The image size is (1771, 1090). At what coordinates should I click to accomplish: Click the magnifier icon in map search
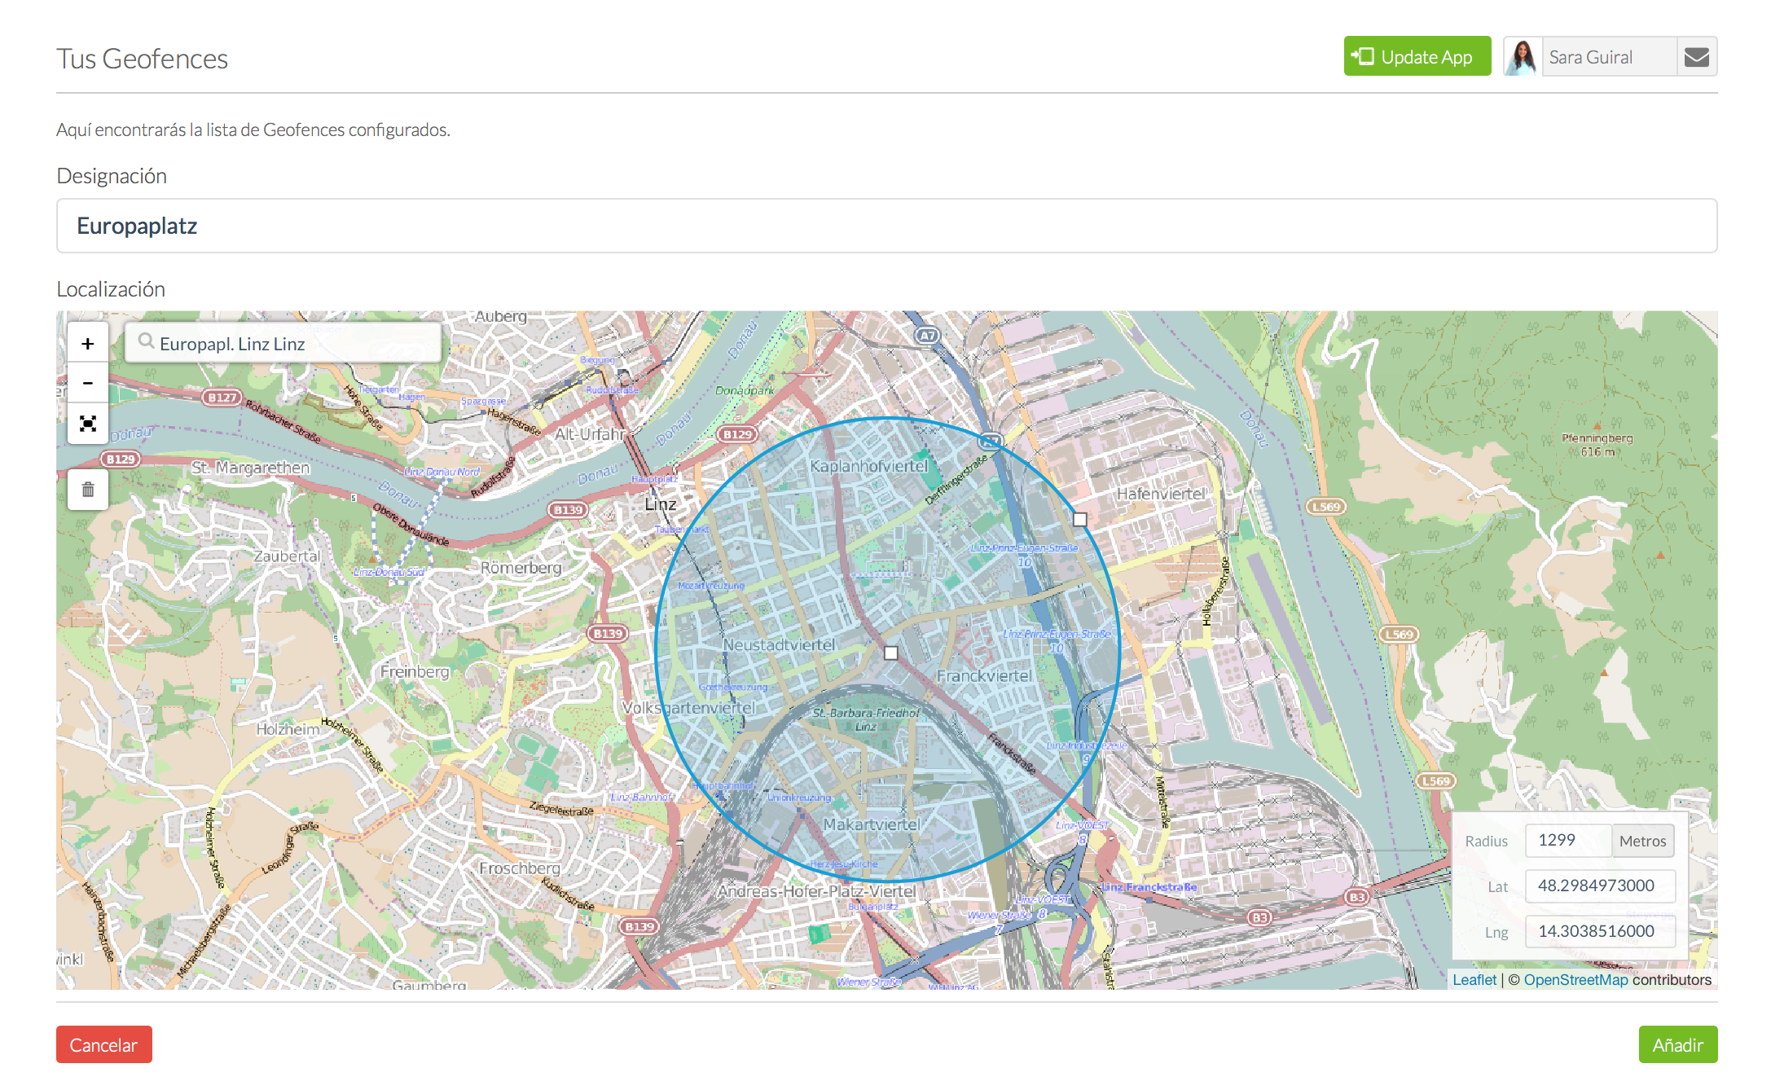[x=146, y=341]
